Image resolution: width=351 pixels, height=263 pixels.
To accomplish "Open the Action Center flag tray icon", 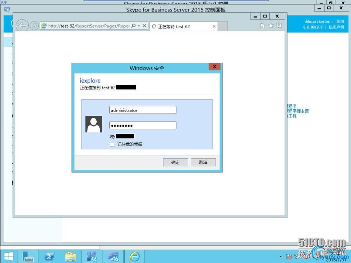I will pyautogui.click(x=289, y=257).
